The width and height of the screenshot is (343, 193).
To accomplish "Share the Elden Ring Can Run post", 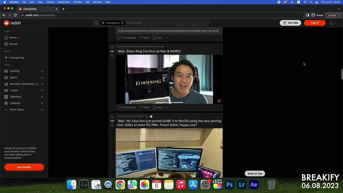I will pyautogui.click(x=144, y=107).
